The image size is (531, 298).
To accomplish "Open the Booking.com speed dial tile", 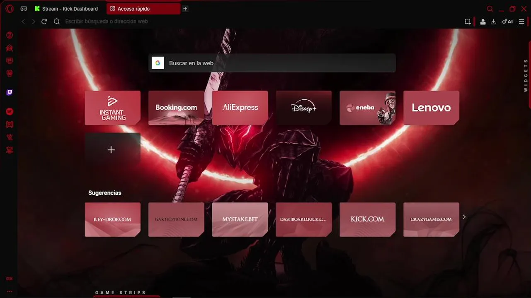I will point(176,108).
